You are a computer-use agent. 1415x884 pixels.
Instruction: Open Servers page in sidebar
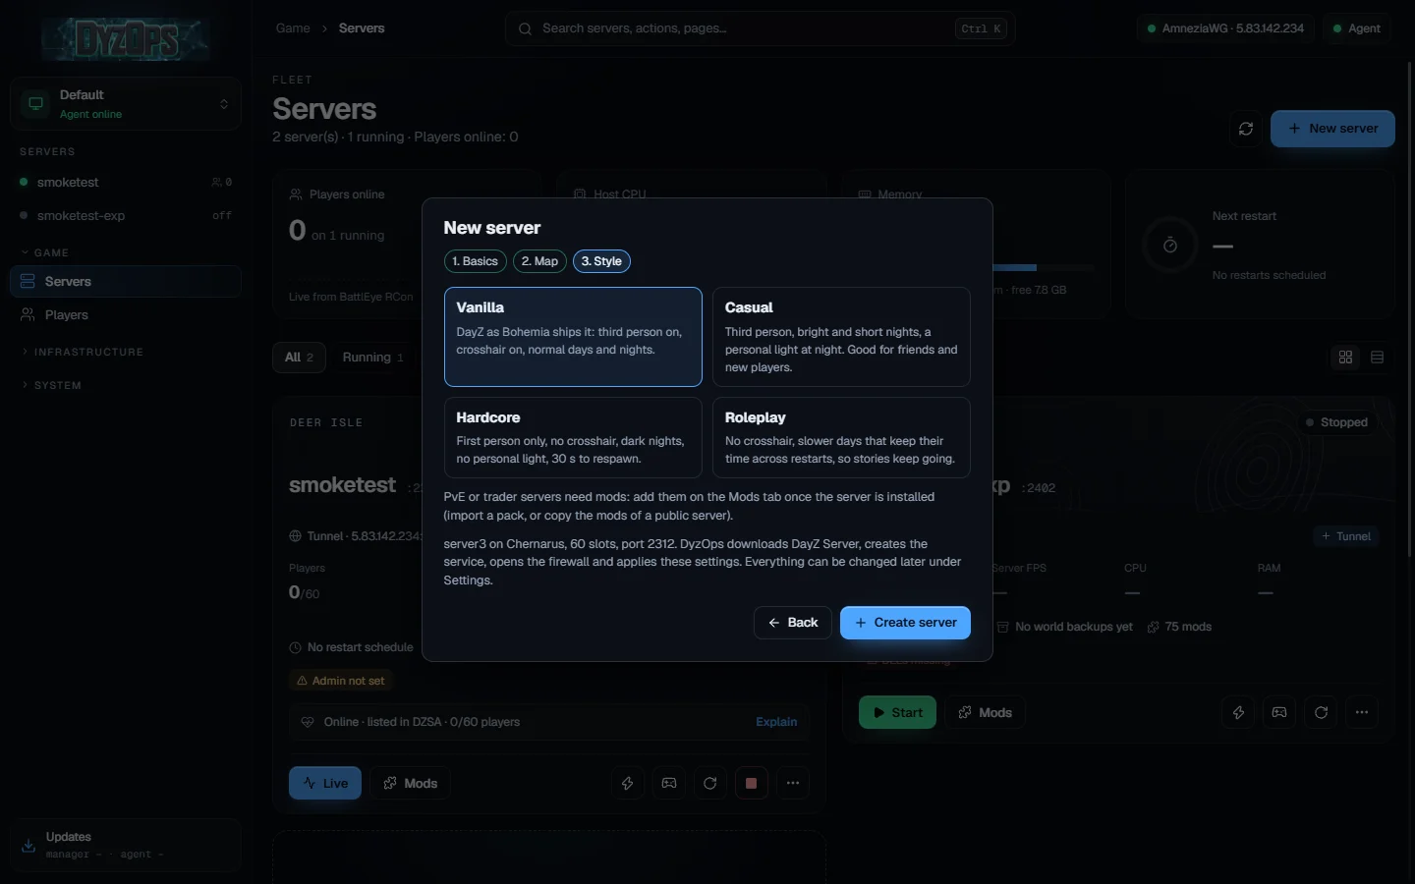click(126, 282)
